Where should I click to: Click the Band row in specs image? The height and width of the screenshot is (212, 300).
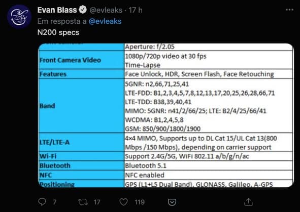165,106
